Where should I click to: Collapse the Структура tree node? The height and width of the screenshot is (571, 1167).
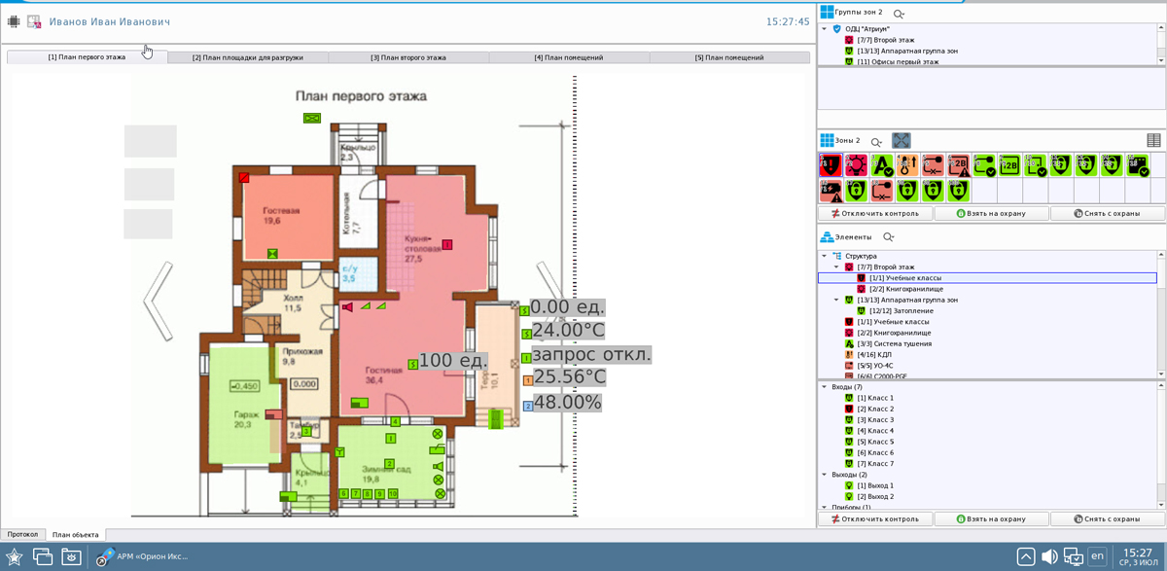coord(825,256)
